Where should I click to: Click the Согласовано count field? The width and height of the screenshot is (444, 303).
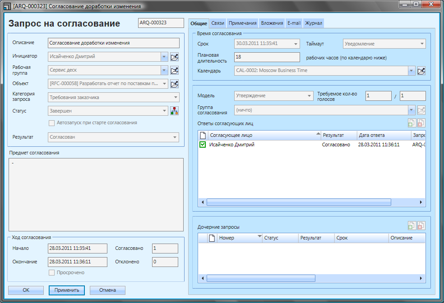165,249
